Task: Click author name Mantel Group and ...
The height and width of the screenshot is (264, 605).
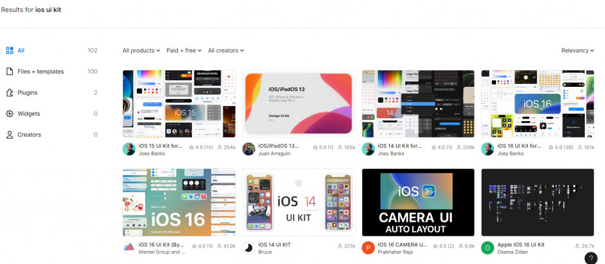Action: (162, 252)
